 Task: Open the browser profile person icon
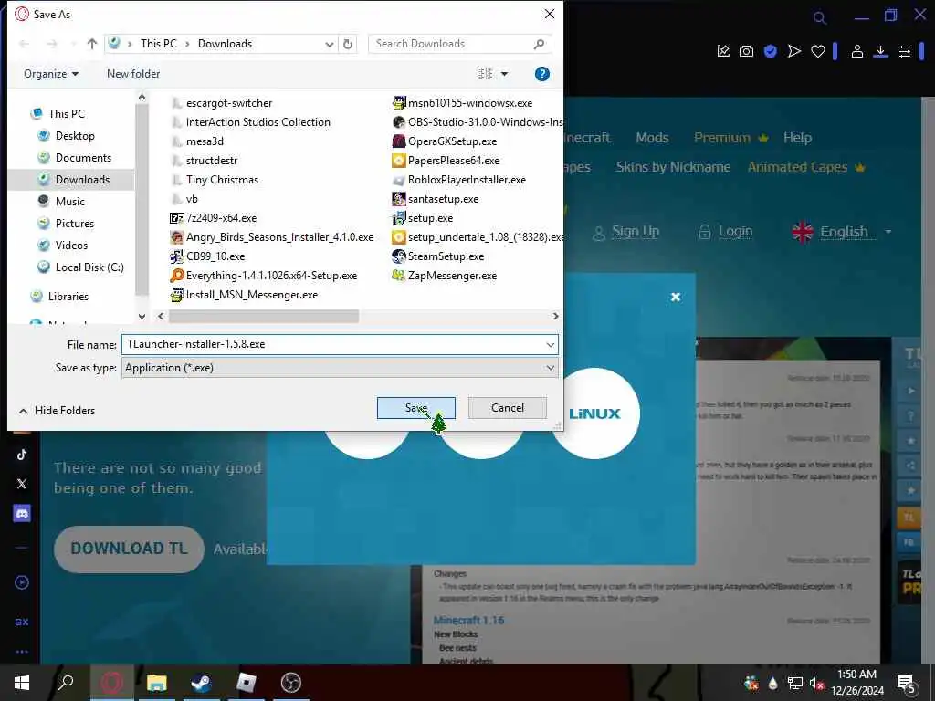point(856,51)
